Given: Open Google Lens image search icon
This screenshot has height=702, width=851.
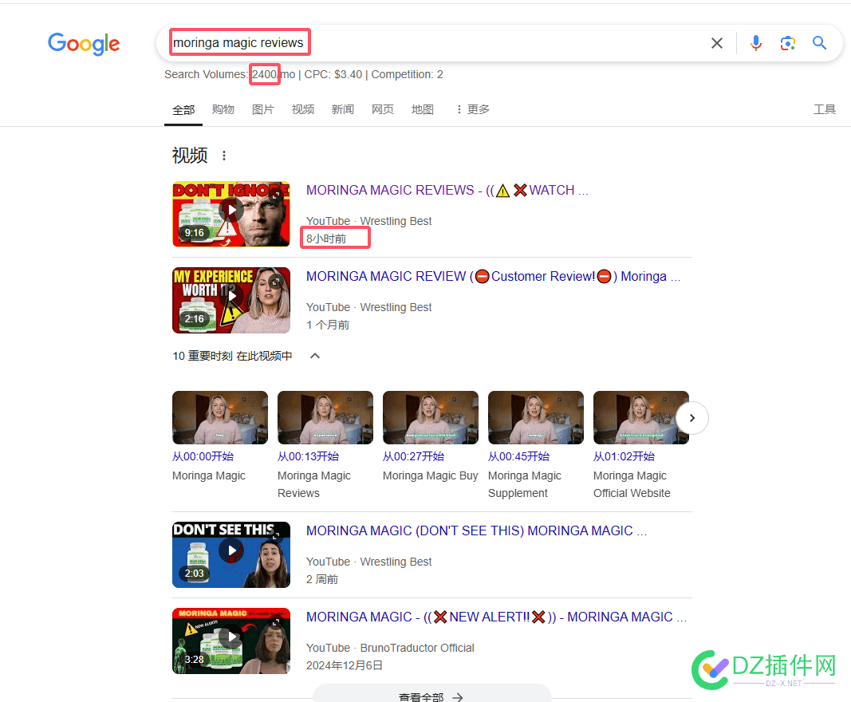Looking at the screenshot, I should pos(787,43).
